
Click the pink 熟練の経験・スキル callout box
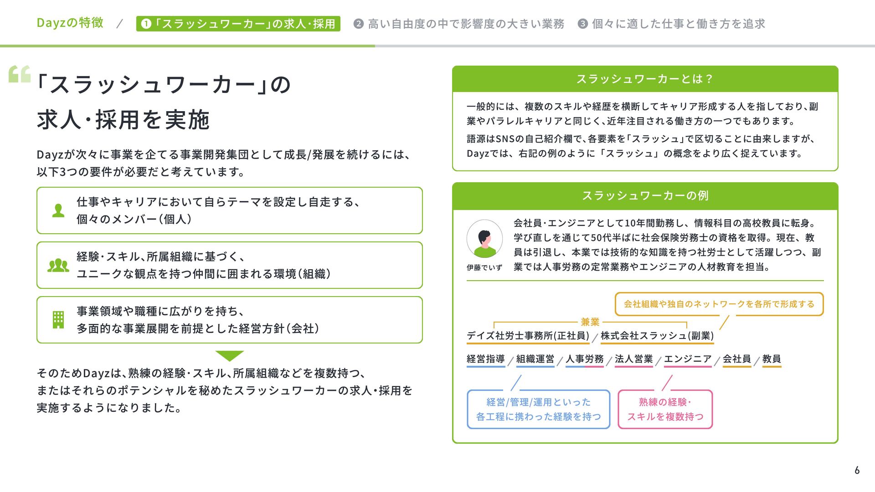(665, 409)
